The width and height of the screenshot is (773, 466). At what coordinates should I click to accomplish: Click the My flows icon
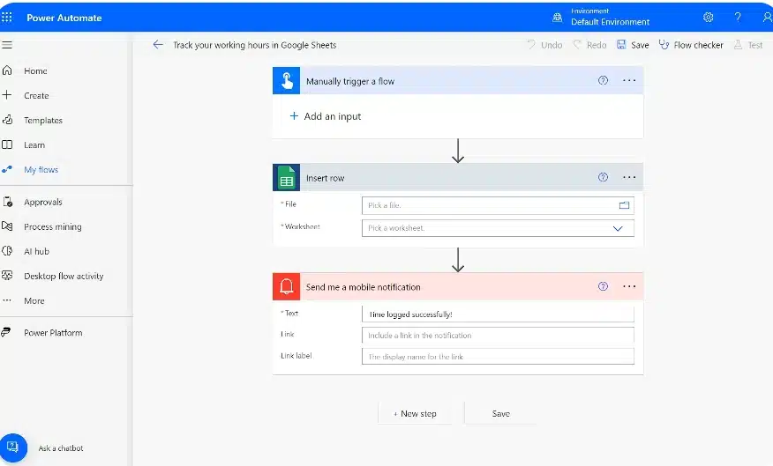(7, 169)
